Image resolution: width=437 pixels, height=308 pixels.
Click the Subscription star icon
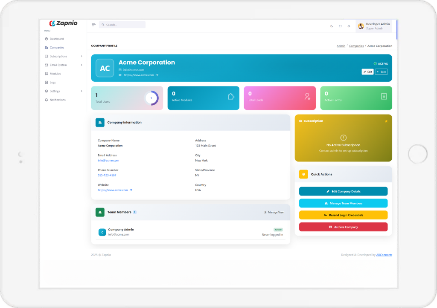click(386, 121)
